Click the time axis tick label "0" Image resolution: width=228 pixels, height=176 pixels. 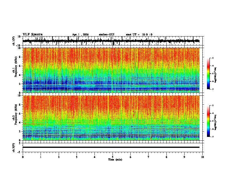pyautogui.click(x=23, y=157)
